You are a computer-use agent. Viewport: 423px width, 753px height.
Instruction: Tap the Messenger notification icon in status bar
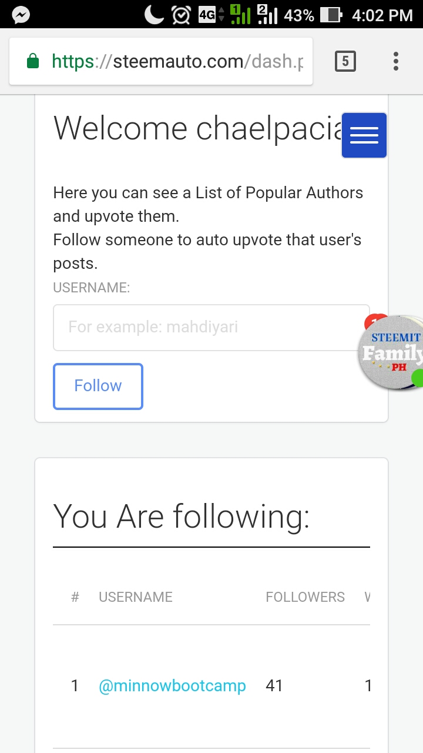coord(21,15)
